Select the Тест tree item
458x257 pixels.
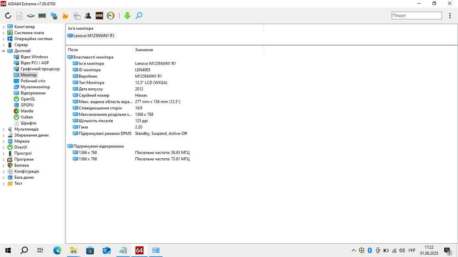click(18, 183)
